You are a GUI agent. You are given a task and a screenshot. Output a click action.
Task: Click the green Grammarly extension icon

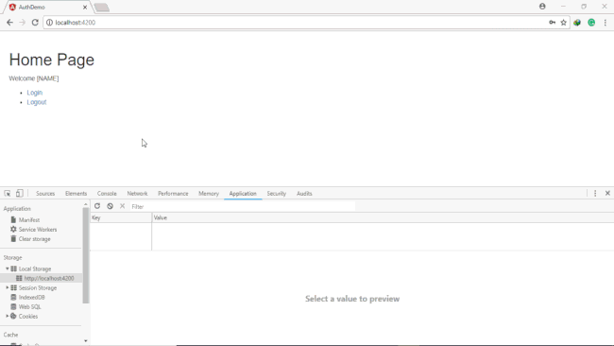click(591, 23)
